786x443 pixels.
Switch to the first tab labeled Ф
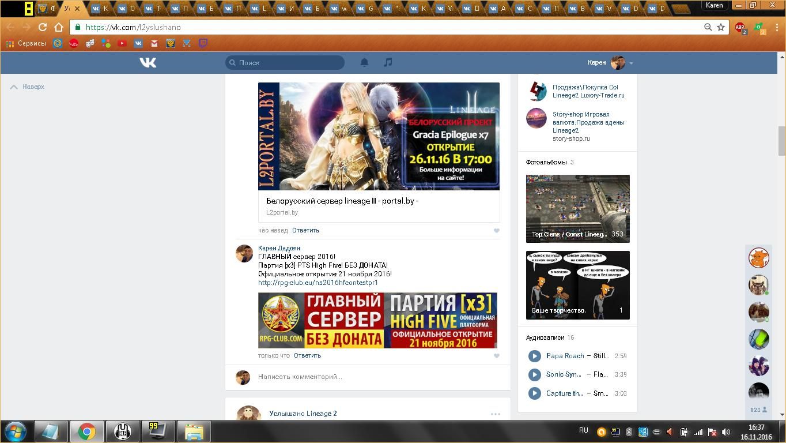pyautogui.click(x=47, y=9)
